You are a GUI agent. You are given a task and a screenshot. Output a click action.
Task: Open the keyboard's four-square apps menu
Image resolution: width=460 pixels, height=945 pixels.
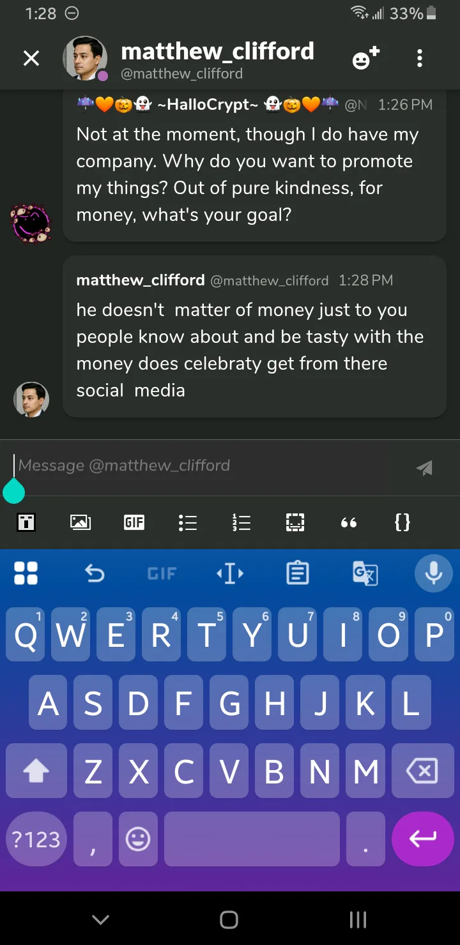pos(26,573)
